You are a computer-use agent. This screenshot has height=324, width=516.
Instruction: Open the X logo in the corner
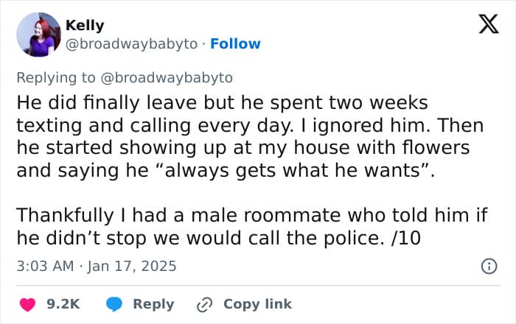pyautogui.click(x=489, y=24)
